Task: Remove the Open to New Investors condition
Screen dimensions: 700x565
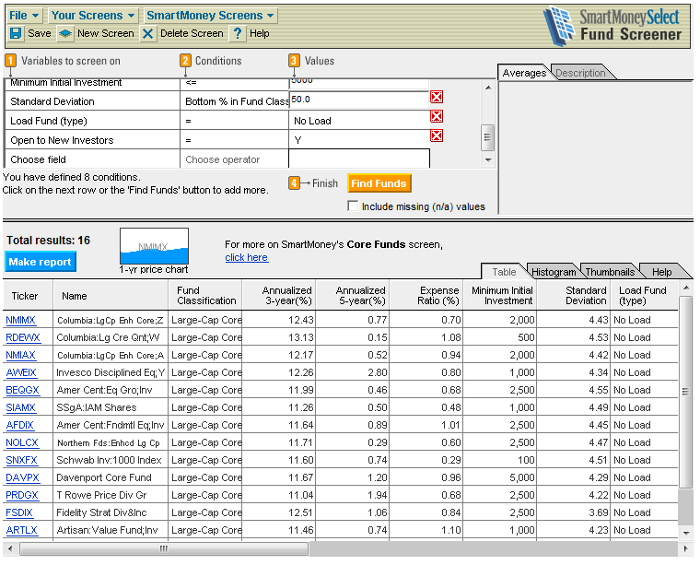Action: coord(437,135)
